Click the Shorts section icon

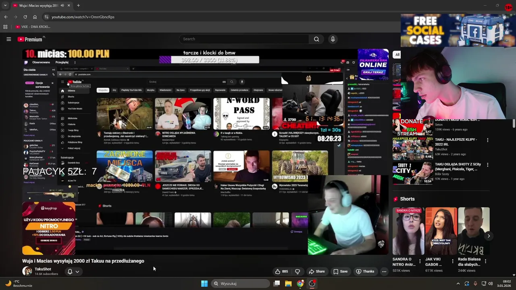click(396, 199)
